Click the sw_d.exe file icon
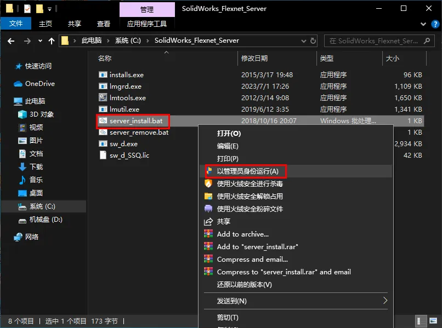Screen dimensions: 442x328 (x=103, y=144)
